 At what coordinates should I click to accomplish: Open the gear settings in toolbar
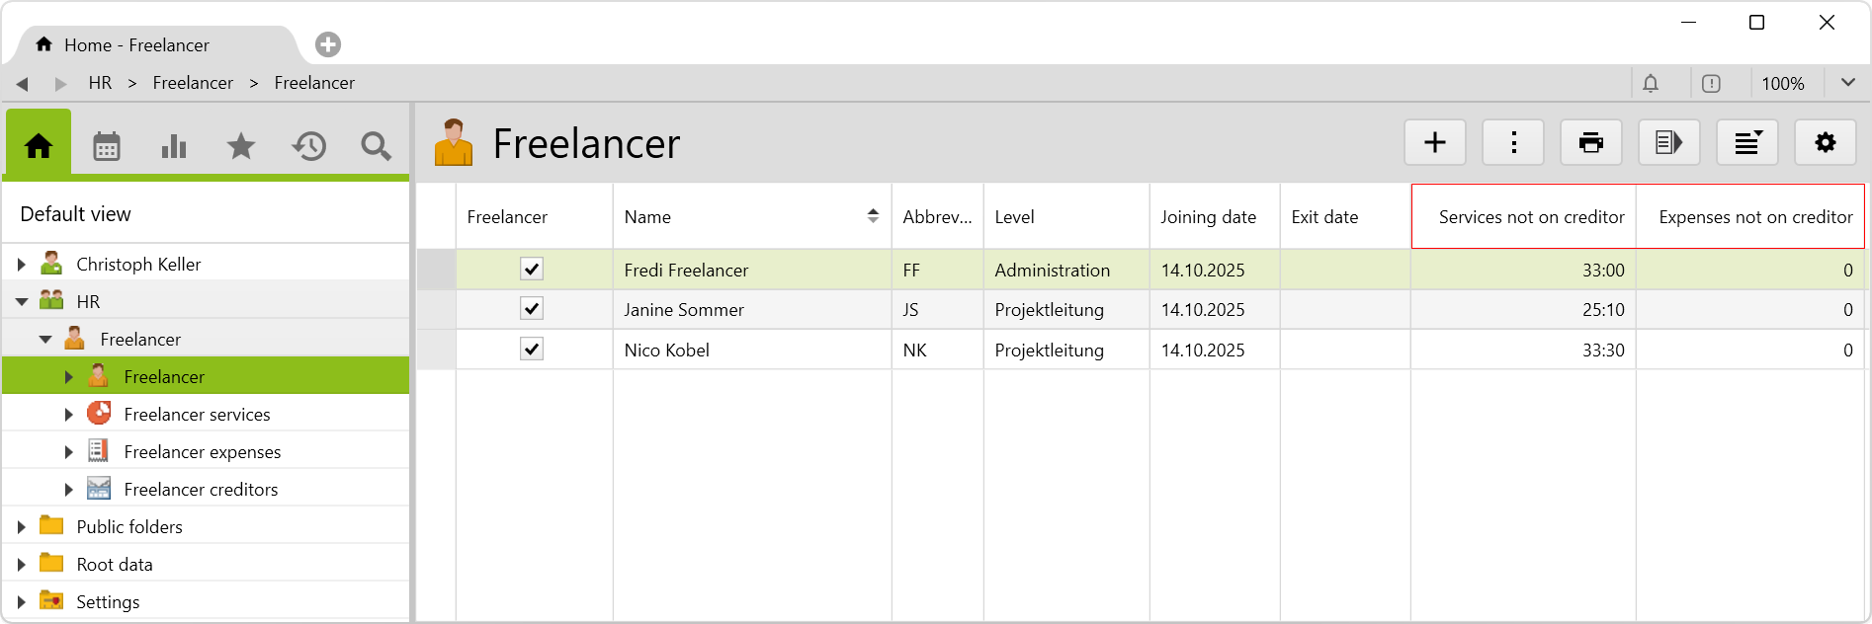(x=1825, y=143)
